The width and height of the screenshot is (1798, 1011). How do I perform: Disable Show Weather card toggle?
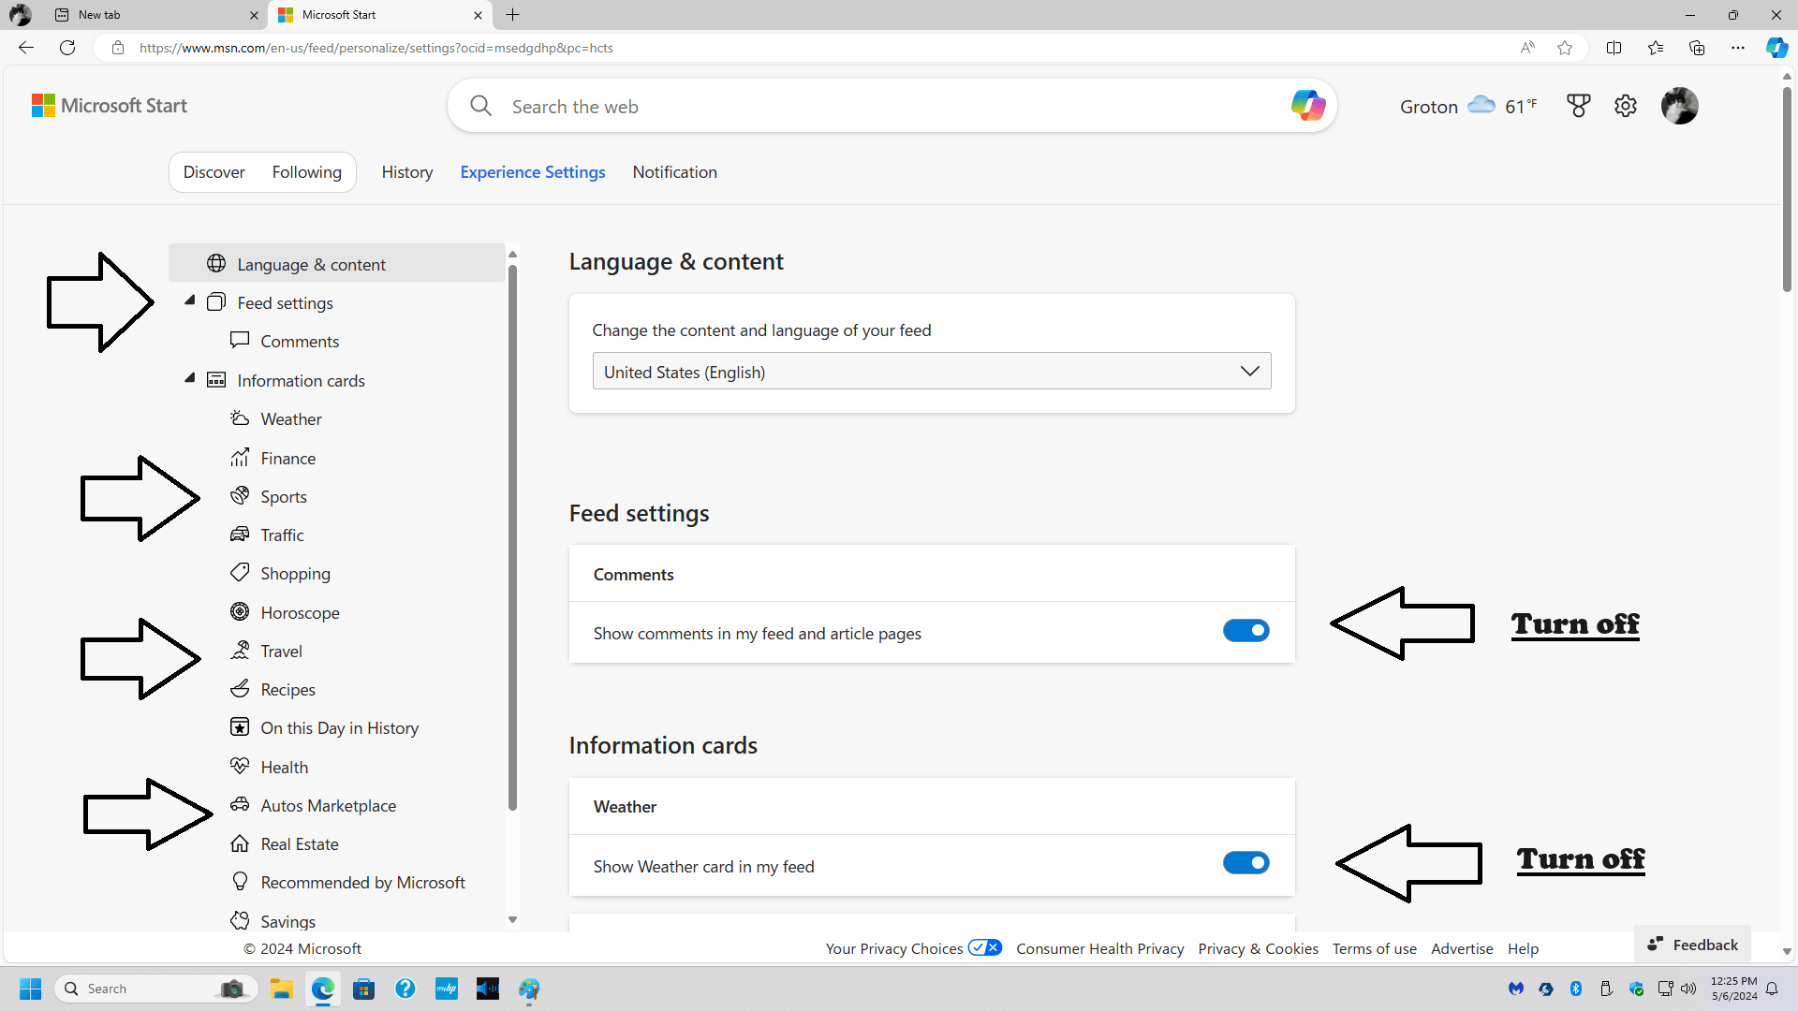pos(1245,863)
